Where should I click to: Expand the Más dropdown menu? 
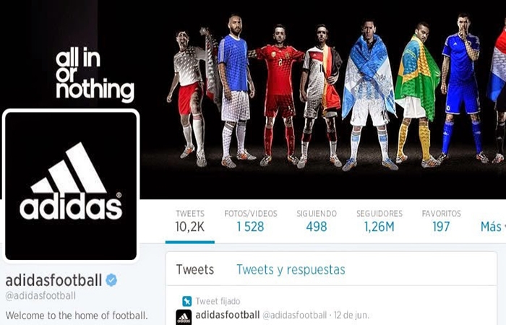[x=493, y=227]
